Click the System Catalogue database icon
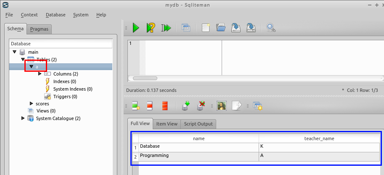The image size is (384, 175). tap(31, 118)
